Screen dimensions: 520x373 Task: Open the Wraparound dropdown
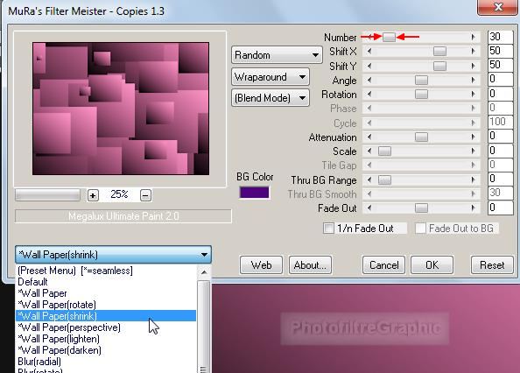coord(271,77)
